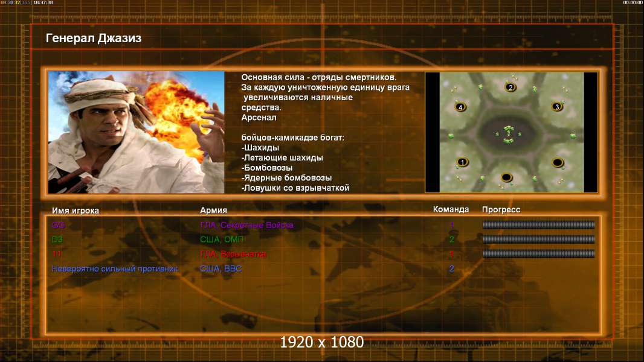Click the line 'бойцов-камикадзе богат:'
The height and width of the screenshot is (362, 644).
[x=293, y=138]
